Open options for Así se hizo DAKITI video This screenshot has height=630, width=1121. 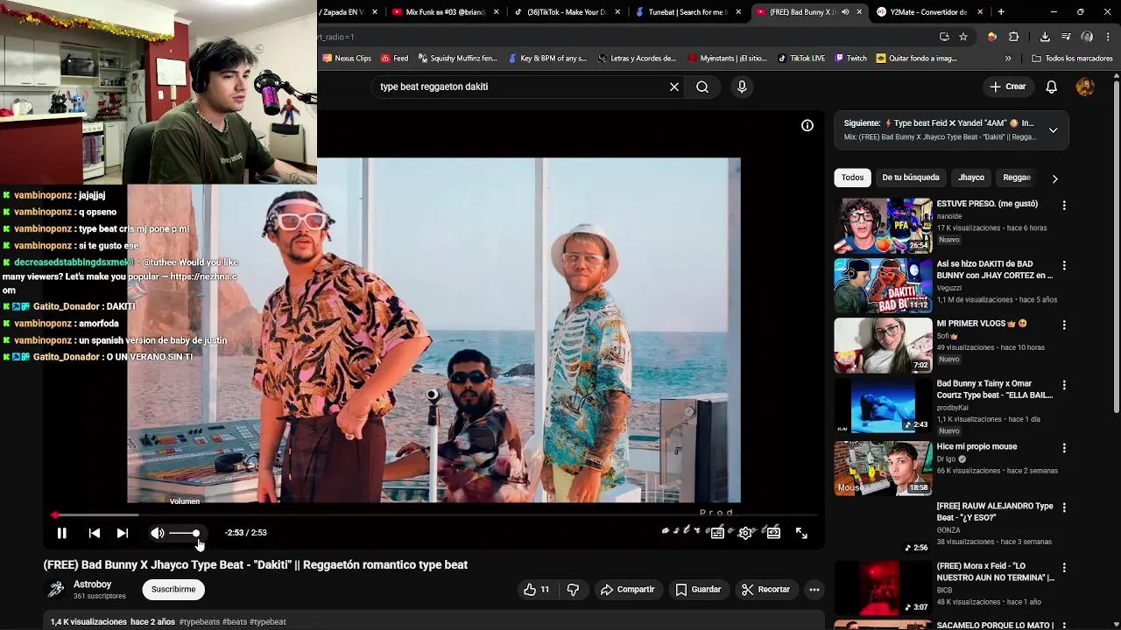pos(1064,265)
